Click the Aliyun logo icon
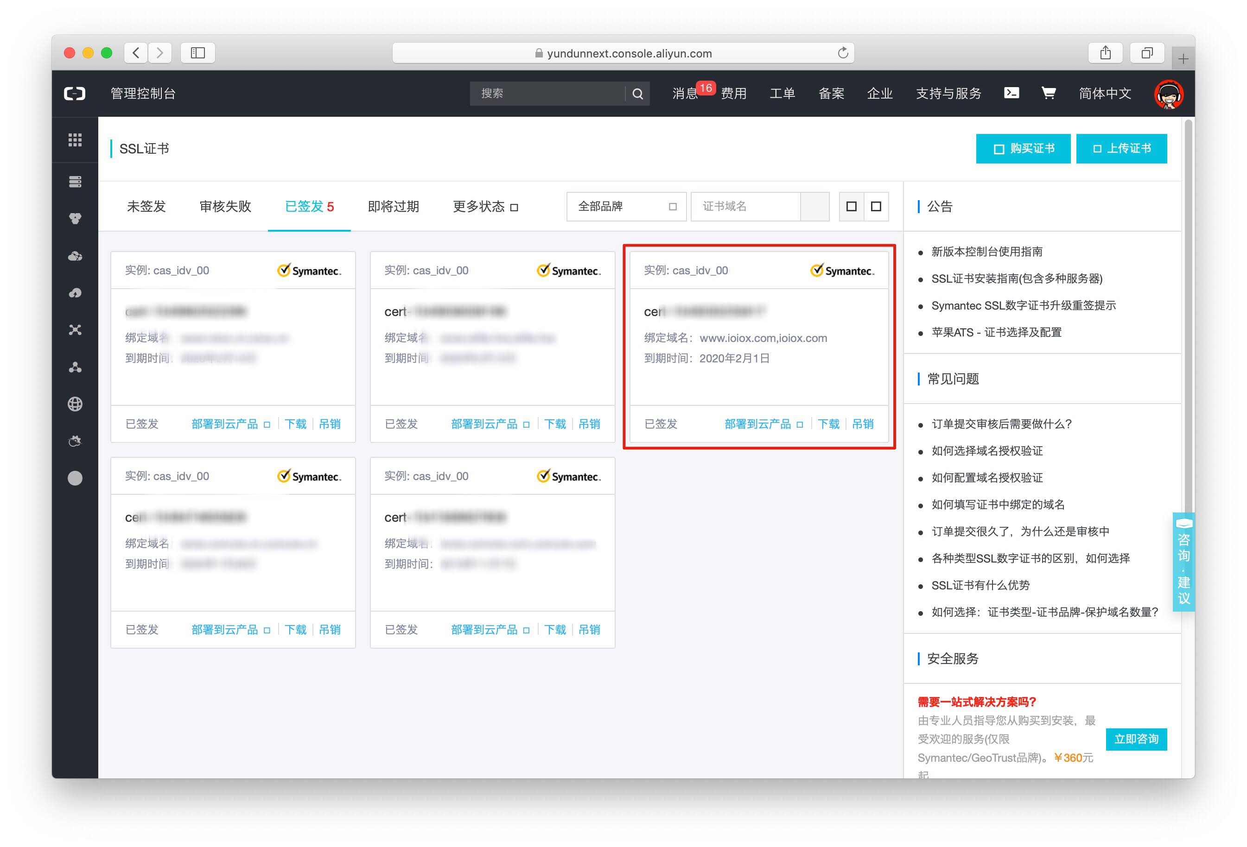The height and width of the screenshot is (847, 1247). 75,93
